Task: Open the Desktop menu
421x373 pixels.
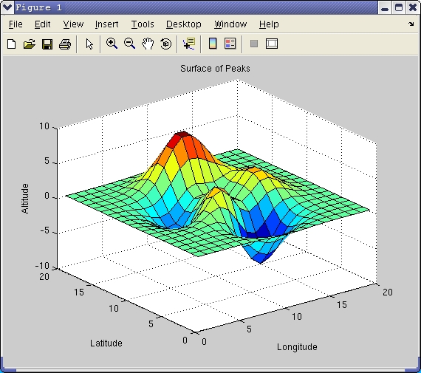Action: coord(184,24)
